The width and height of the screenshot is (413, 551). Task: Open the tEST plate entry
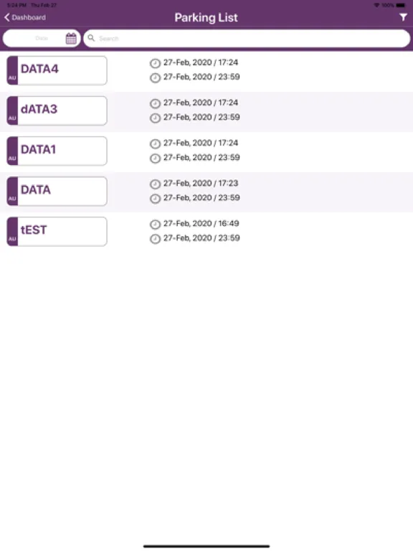[57, 232]
